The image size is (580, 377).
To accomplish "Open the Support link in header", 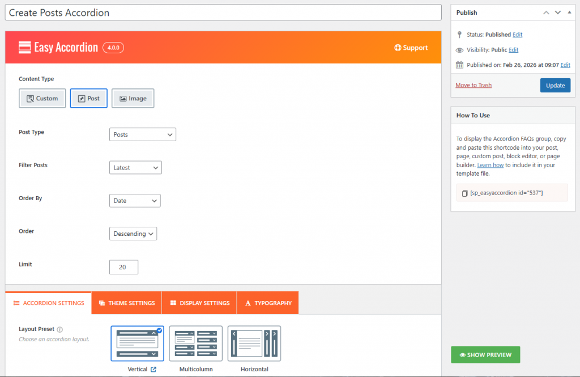I will click(x=411, y=48).
